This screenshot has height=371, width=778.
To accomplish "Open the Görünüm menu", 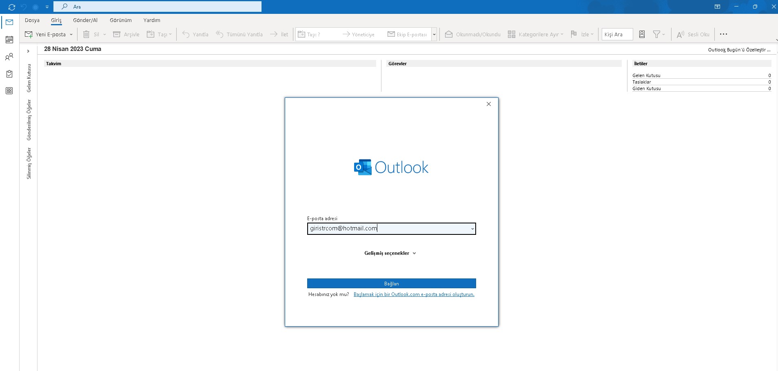I will pyautogui.click(x=120, y=20).
